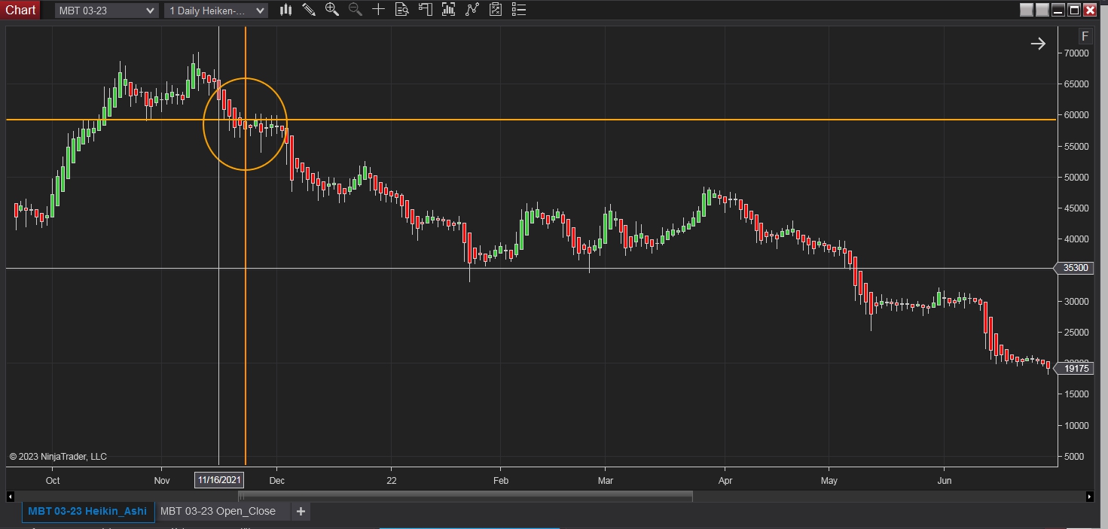
Task: Select the Zoom In magnifier tool
Action: pyautogui.click(x=332, y=10)
